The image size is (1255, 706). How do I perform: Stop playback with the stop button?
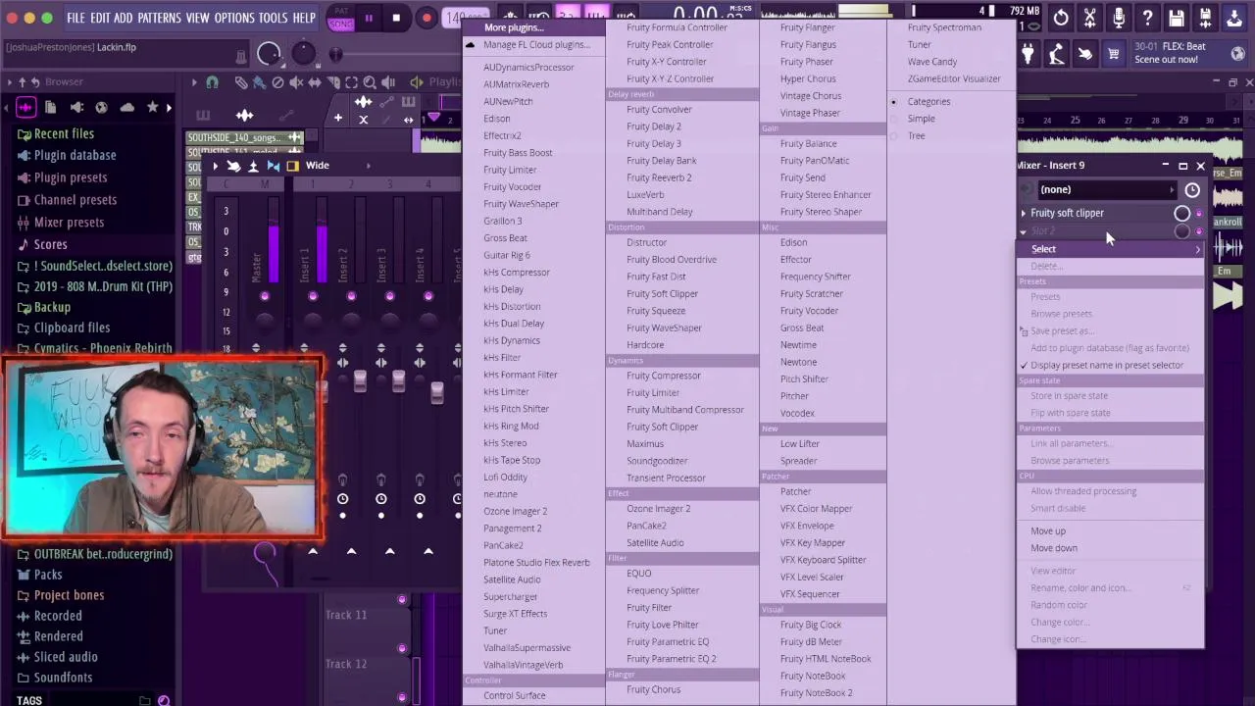coord(396,18)
